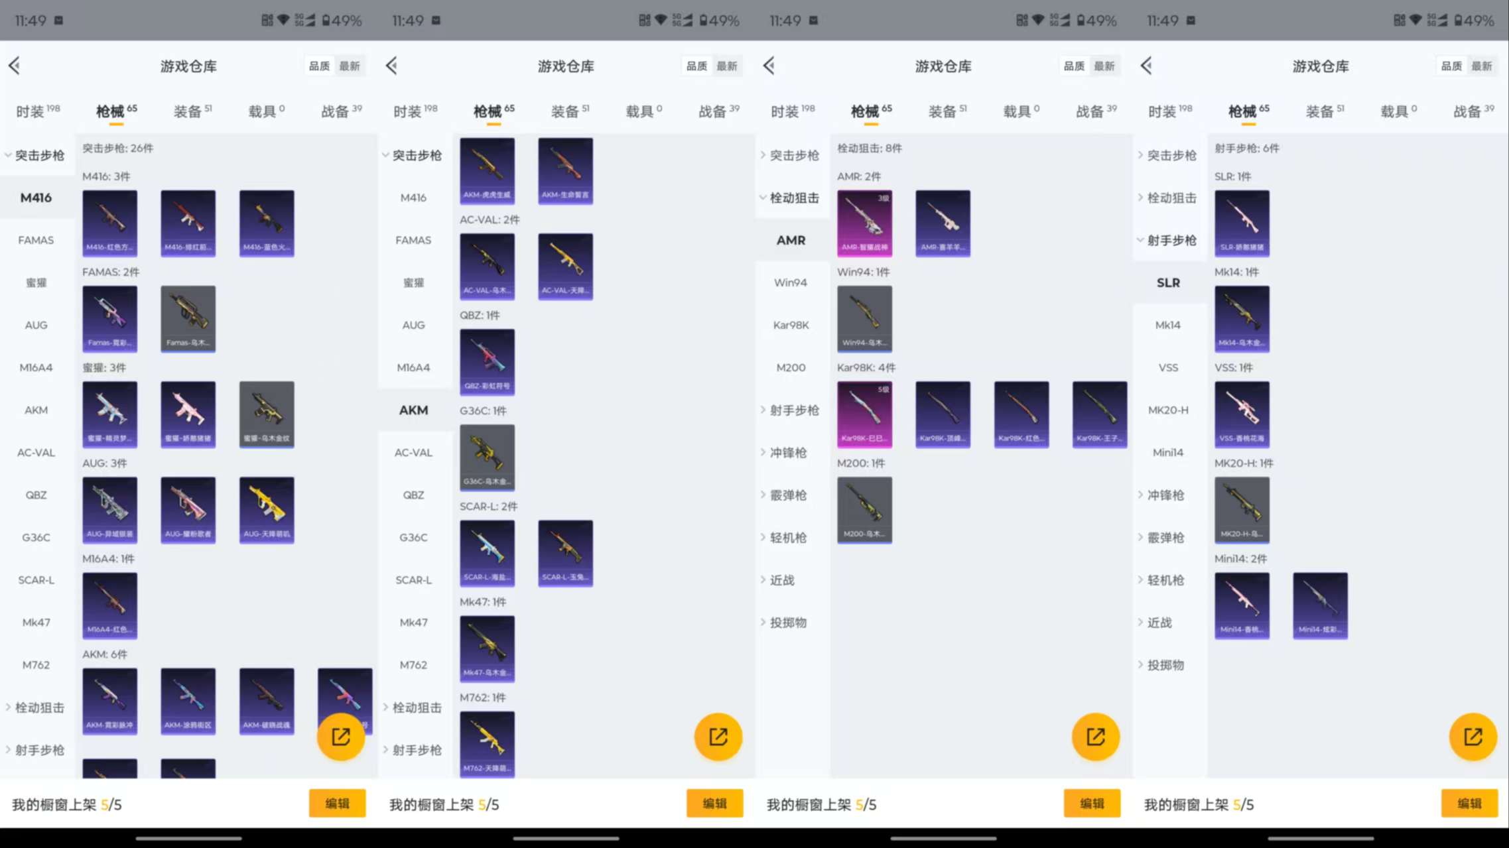The width and height of the screenshot is (1509, 848).
Task: Tap the orange export icon below the assault rifle list
Action: 341,736
